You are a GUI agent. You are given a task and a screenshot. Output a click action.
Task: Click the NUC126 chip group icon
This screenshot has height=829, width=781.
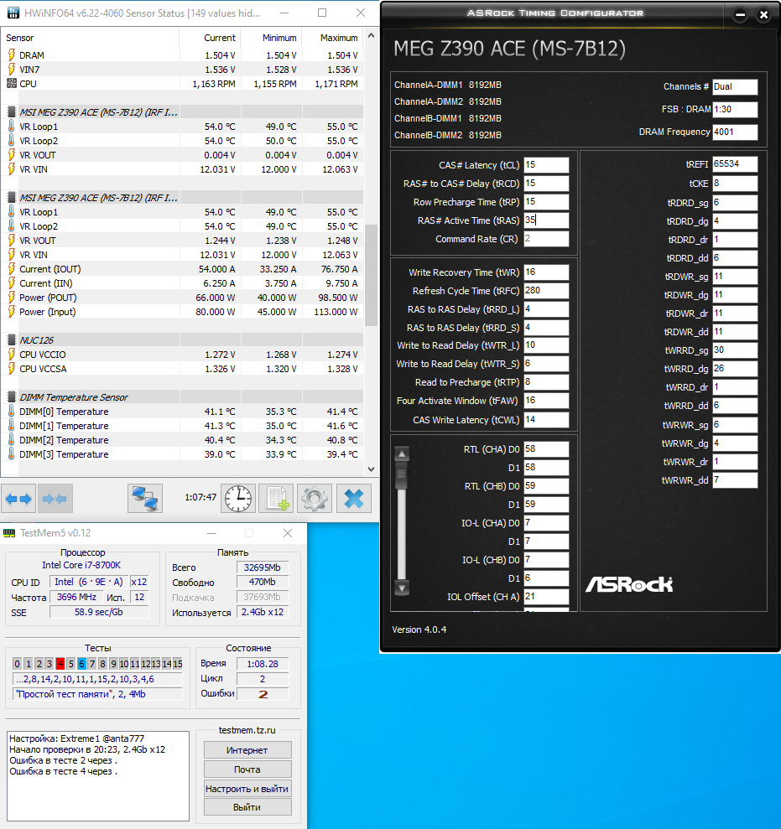[x=11, y=340]
